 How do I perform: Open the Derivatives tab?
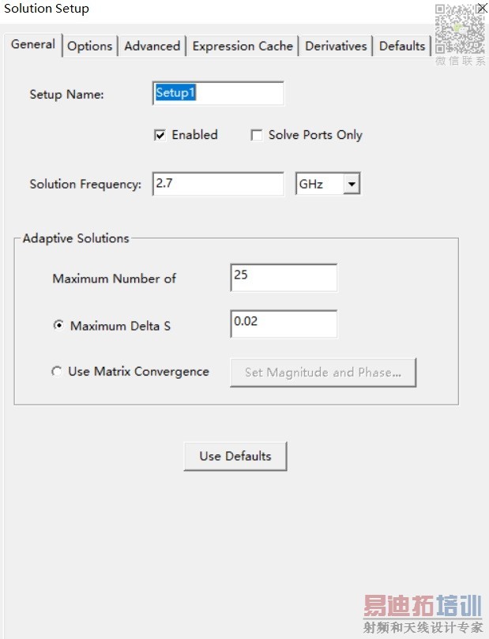pyautogui.click(x=336, y=46)
